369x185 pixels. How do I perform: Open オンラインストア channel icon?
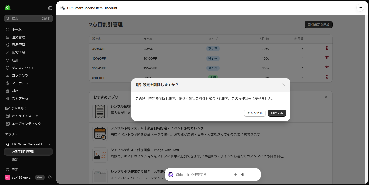click(8, 116)
